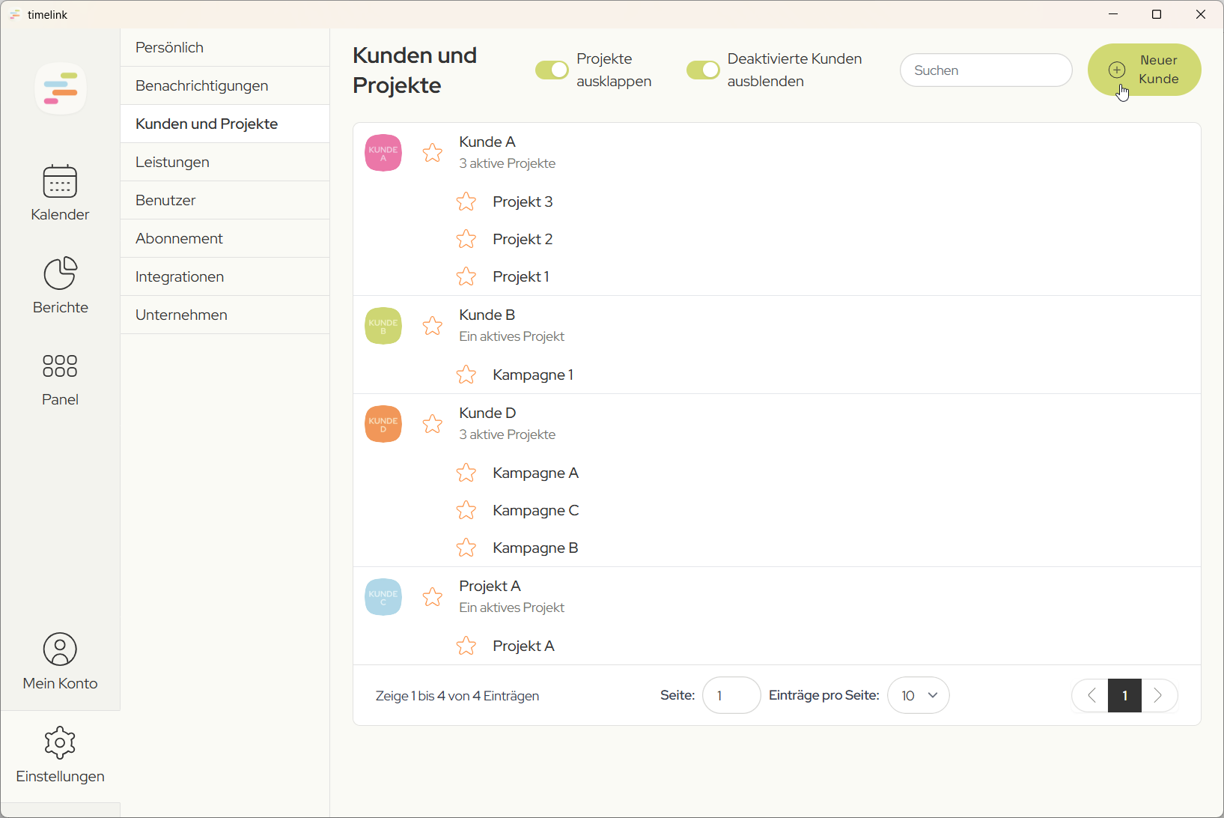Image resolution: width=1224 pixels, height=818 pixels.
Task: Open the Kunde B customer name
Action: pyautogui.click(x=487, y=315)
